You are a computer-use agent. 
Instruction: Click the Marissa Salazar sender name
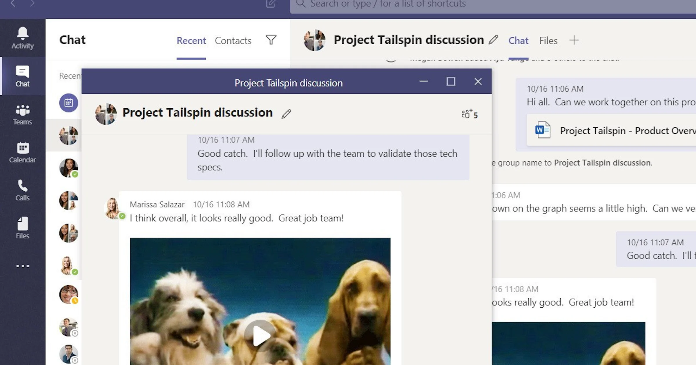coord(157,205)
